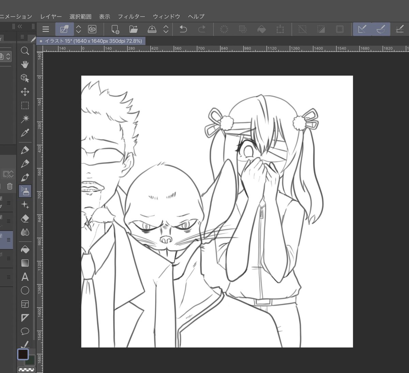Viewport: 409px width, 373px height.
Task: Open the フィルター menu
Action: (x=131, y=16)
